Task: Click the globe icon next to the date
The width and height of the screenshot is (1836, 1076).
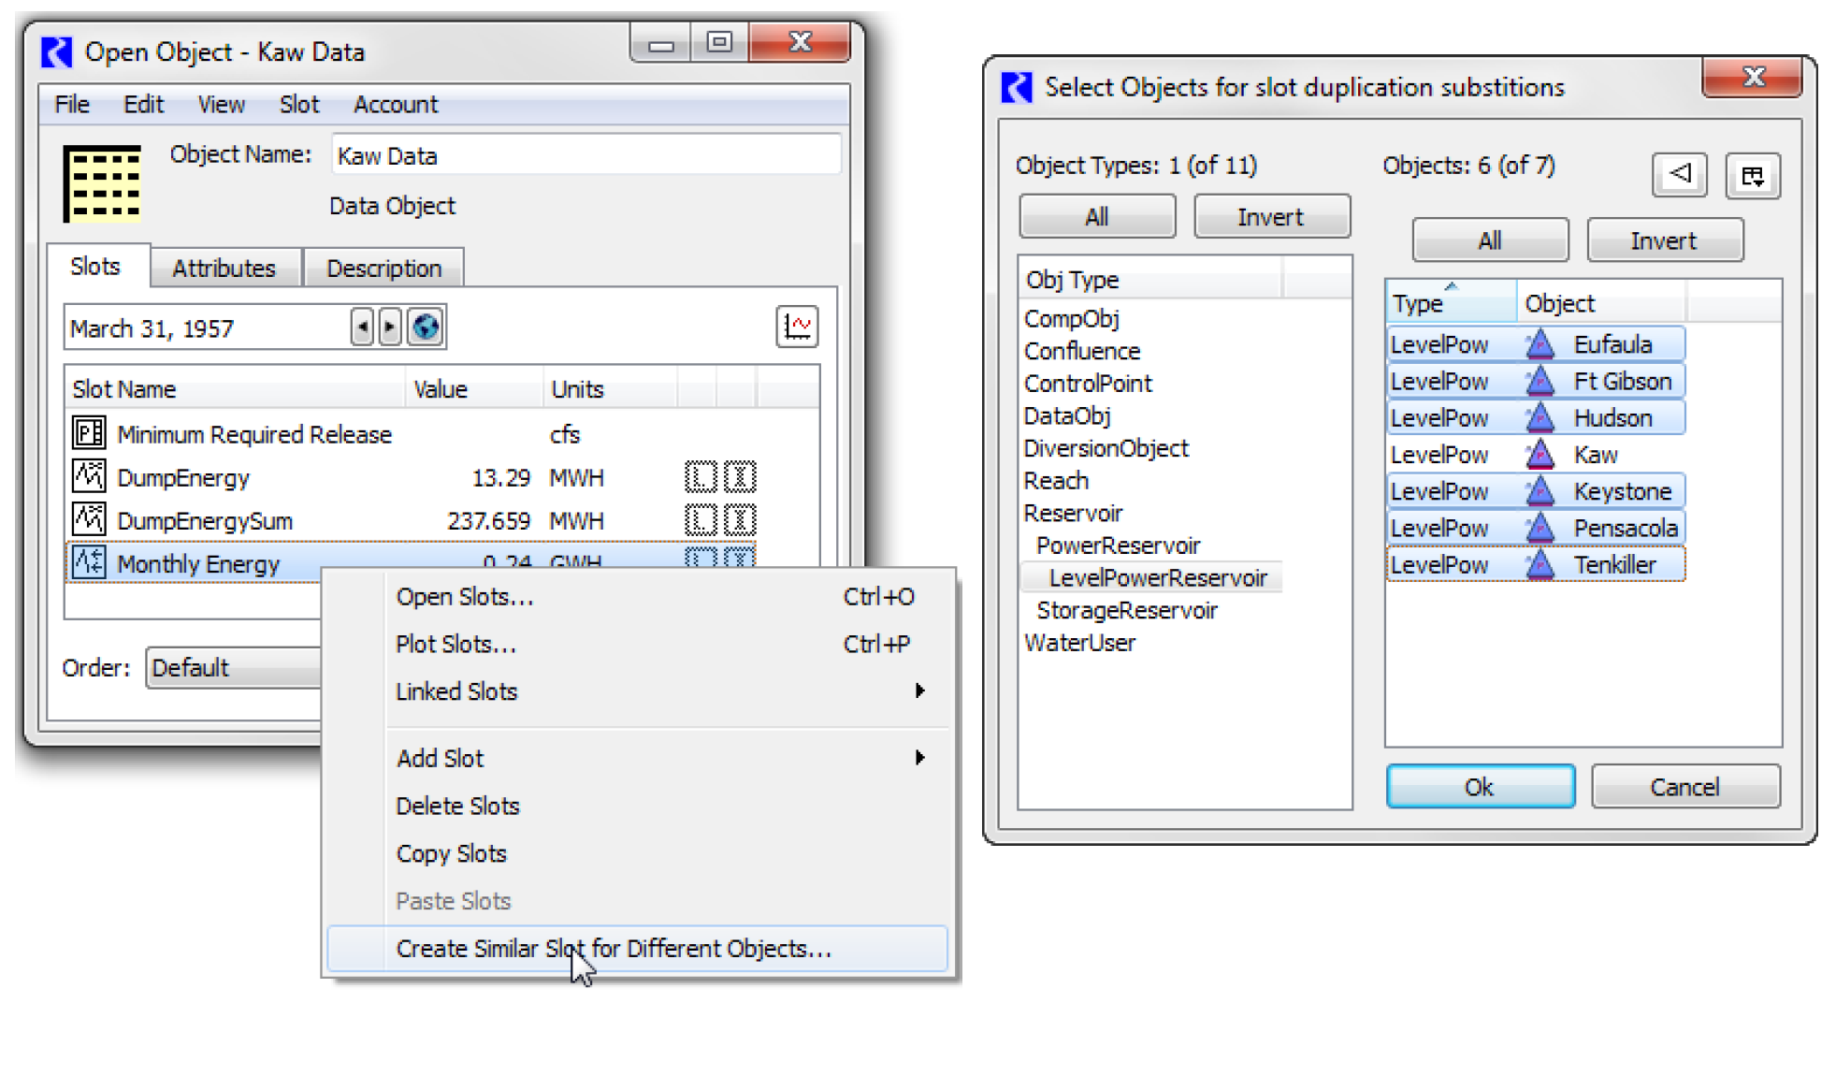Action: pos(426,327)
